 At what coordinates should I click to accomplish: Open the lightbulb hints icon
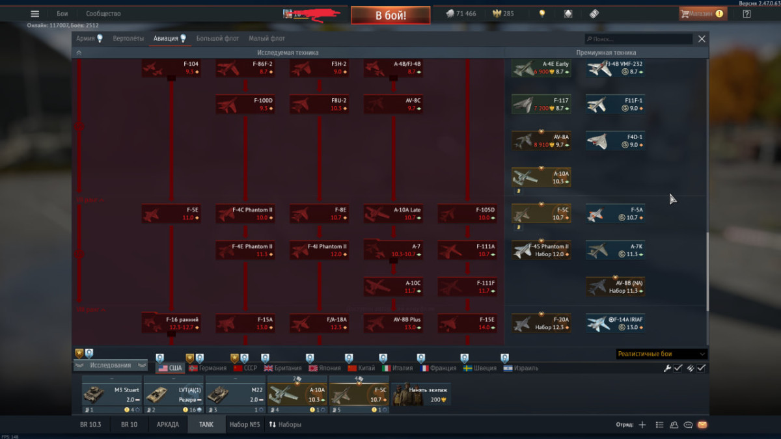[541, 14]
